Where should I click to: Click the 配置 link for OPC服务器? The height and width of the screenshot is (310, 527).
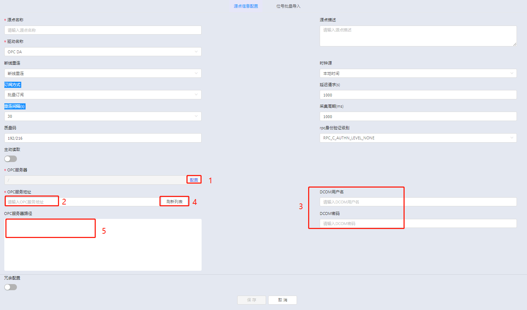(194, 180)
